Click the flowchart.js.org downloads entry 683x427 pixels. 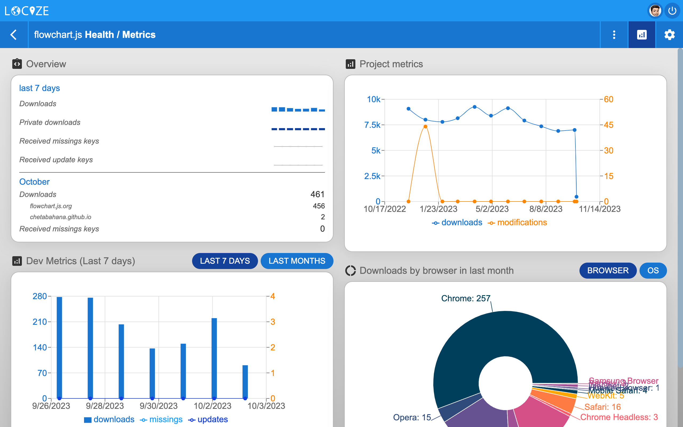pyautogui.click(x=51, y=206)
